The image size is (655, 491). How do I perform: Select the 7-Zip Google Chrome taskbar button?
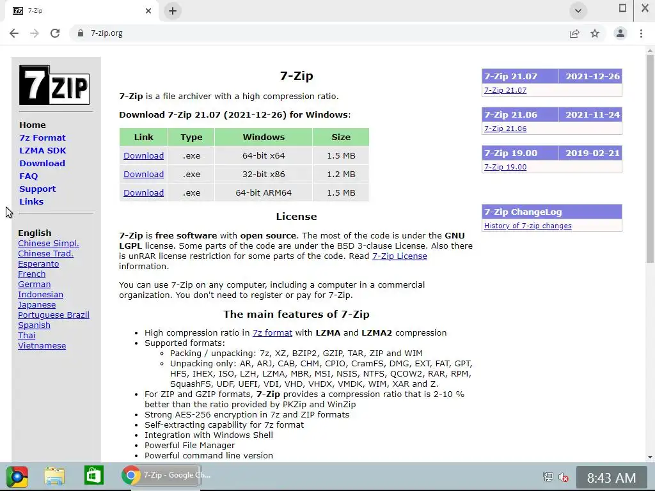[161, 476]
